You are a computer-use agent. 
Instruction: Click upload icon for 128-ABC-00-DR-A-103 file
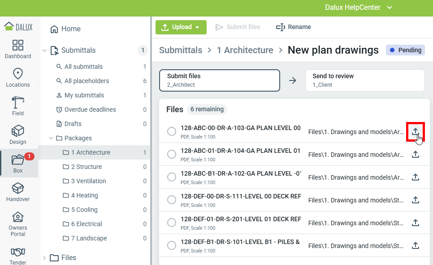(416, 132)
